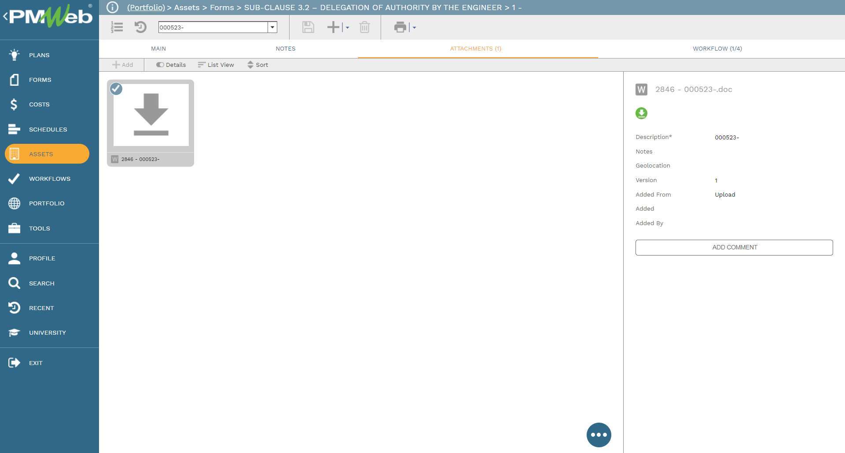Open the record list icon in toolbar
The height and width of the screenshot is (453, 845).
point(117,27)
